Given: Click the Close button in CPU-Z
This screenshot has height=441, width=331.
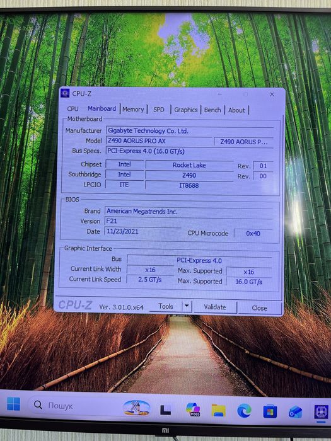Looking at the screenshot, I should [259, 308].
